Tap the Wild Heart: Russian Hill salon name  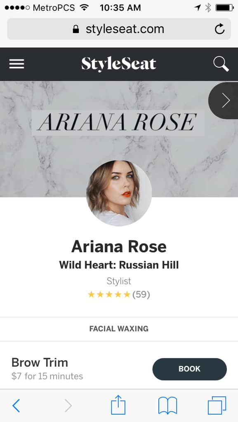coord(119,265)
